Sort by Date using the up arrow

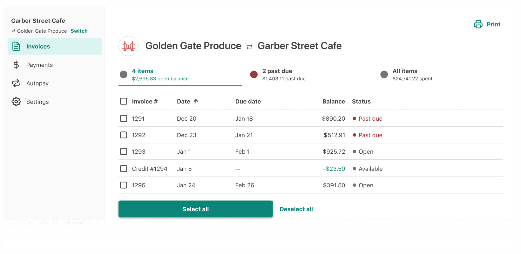click(196, 101)
